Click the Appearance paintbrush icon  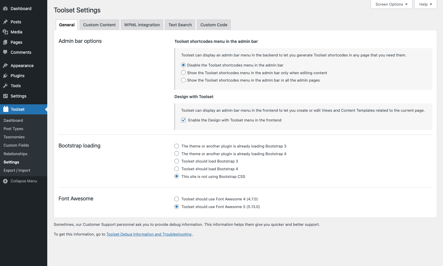click(5, 66)
